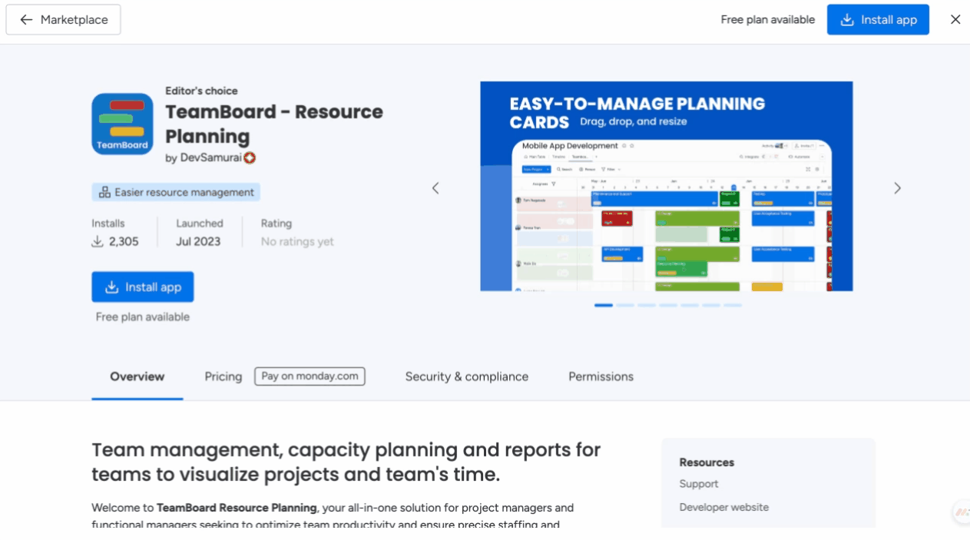Go back to Marketplace
The height and width of the screenshot is (540, 970).
[63, 20]
